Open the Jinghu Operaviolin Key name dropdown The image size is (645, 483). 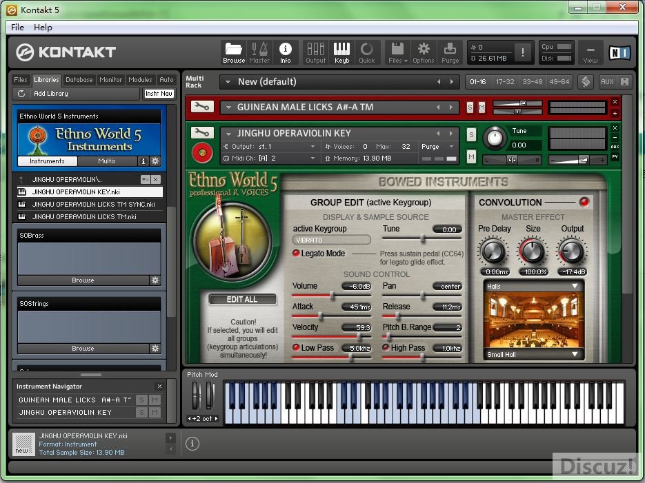point(228,134)
